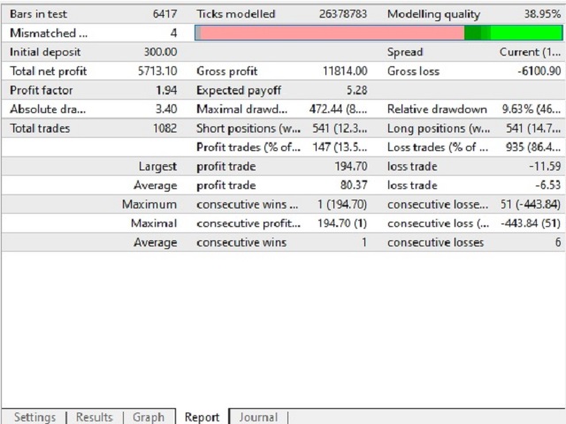Click the Profit factor label
The image size is (566, 424).
tap(42, 90)
